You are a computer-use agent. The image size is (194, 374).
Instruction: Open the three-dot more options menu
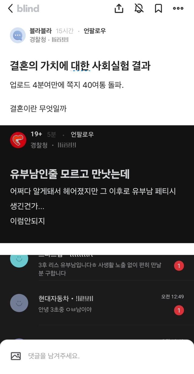coord(178,8)
